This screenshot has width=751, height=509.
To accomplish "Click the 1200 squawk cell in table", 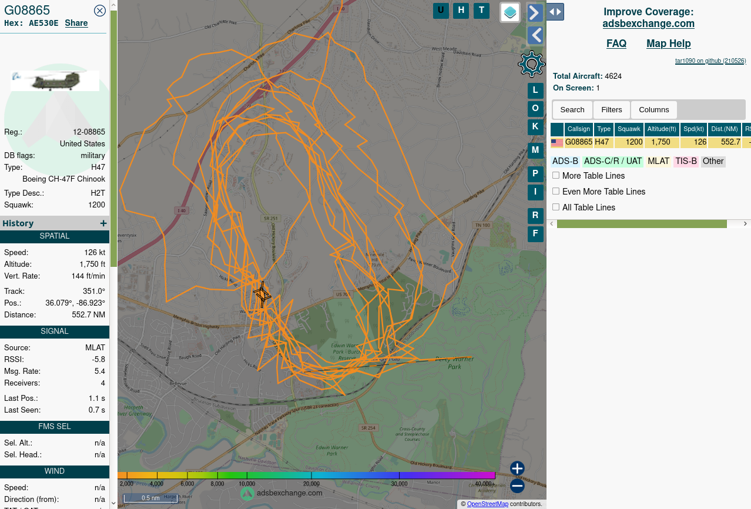I will point(629,142).
